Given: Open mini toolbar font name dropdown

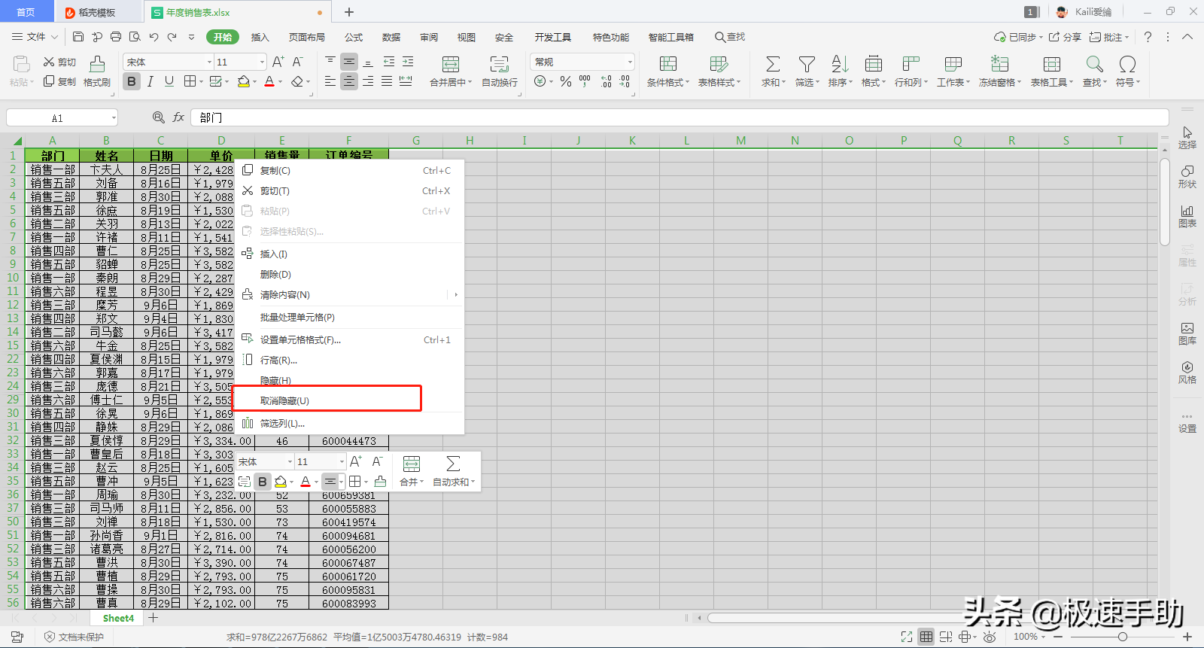Looking at the screenshot, I should (290, 461).
